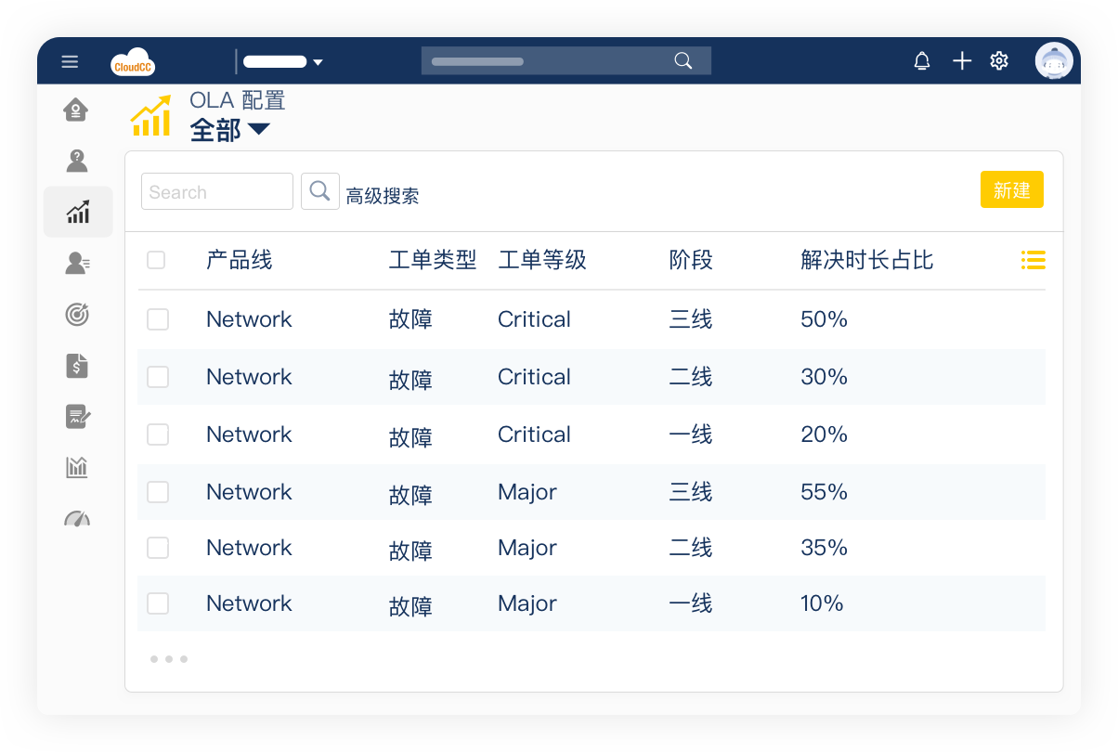Click the magnifier search button beside Search field

click(319, 191)
